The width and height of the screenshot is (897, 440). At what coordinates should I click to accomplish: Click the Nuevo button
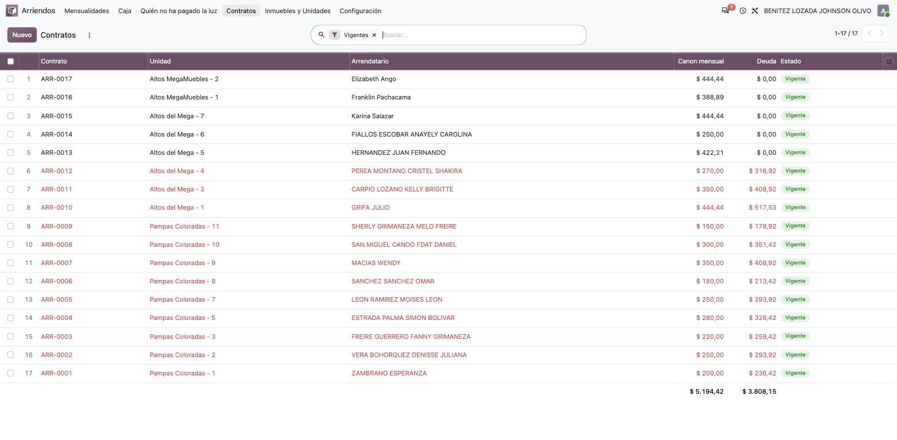[22, 35]
